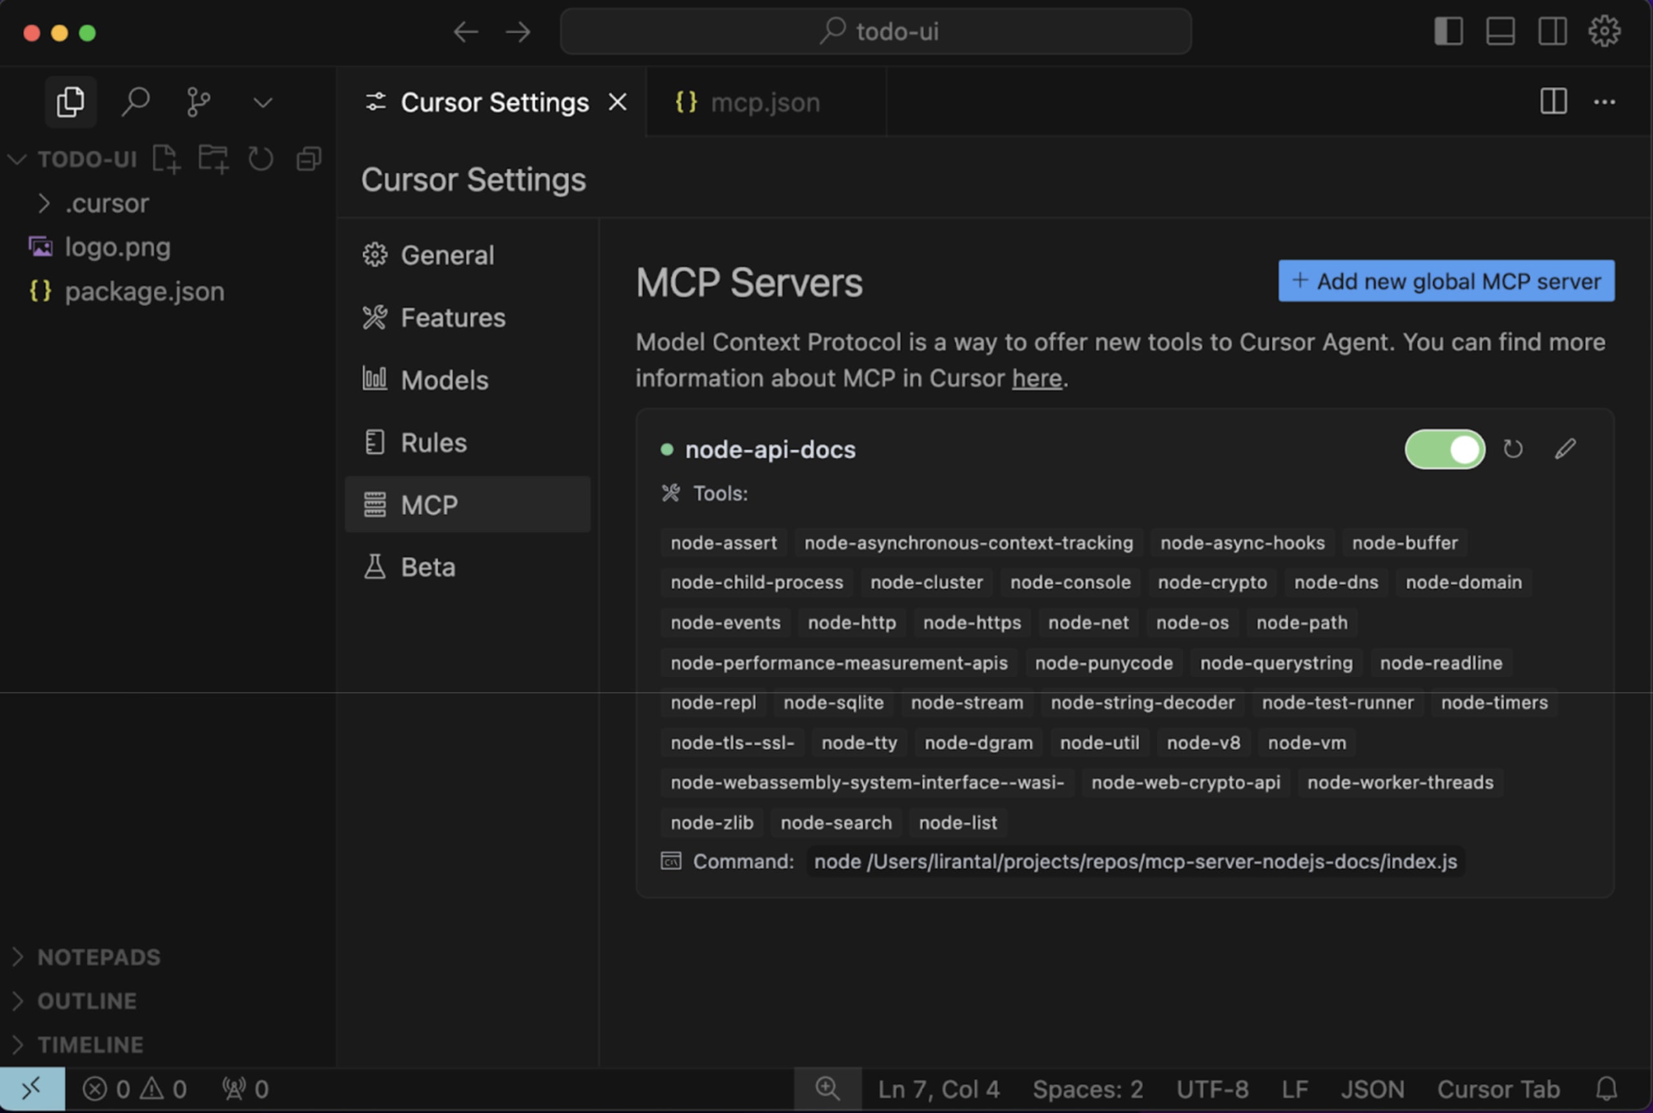Click the node-search tool chip
This screenshot has height=1113, width=1653.
[836, 823]
